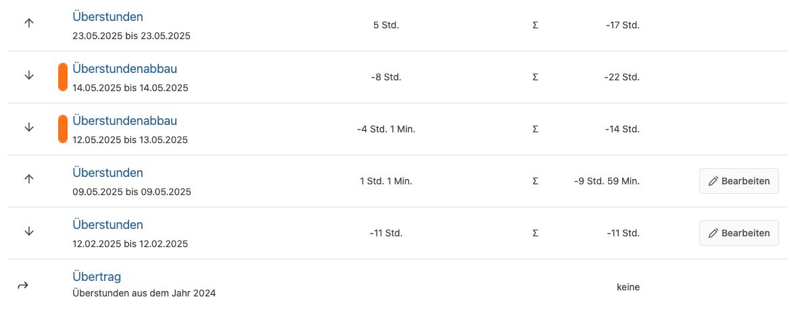
Task: Click the sigma icon next to -9 Std. 59 Min.
Action: 535,181
